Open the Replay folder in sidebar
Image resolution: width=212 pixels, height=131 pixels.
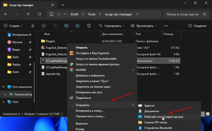coord(17,65)
